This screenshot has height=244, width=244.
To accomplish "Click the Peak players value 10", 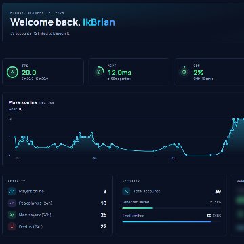I will [x=104, y=203].
